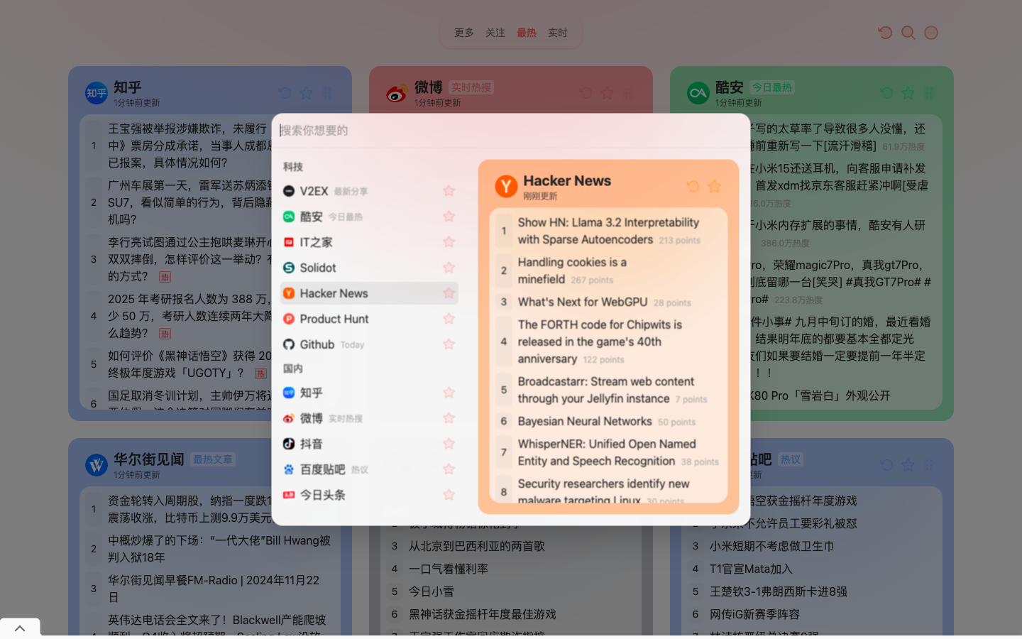Select Solidot source in search list
The image size is (1022, 639).
[x=369, y=268]
